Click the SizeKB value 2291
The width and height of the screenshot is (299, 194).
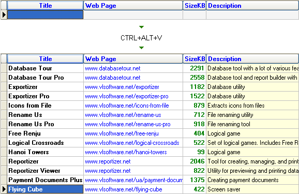tap(197, 68)
